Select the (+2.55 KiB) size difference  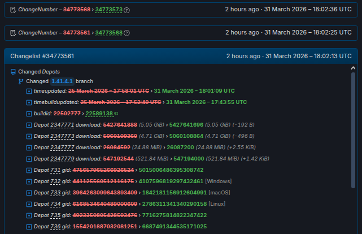pyautogui.click(x=241, y=148)
